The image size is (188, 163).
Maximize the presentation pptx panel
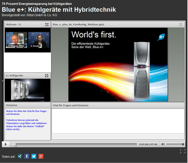coord(181,24)
